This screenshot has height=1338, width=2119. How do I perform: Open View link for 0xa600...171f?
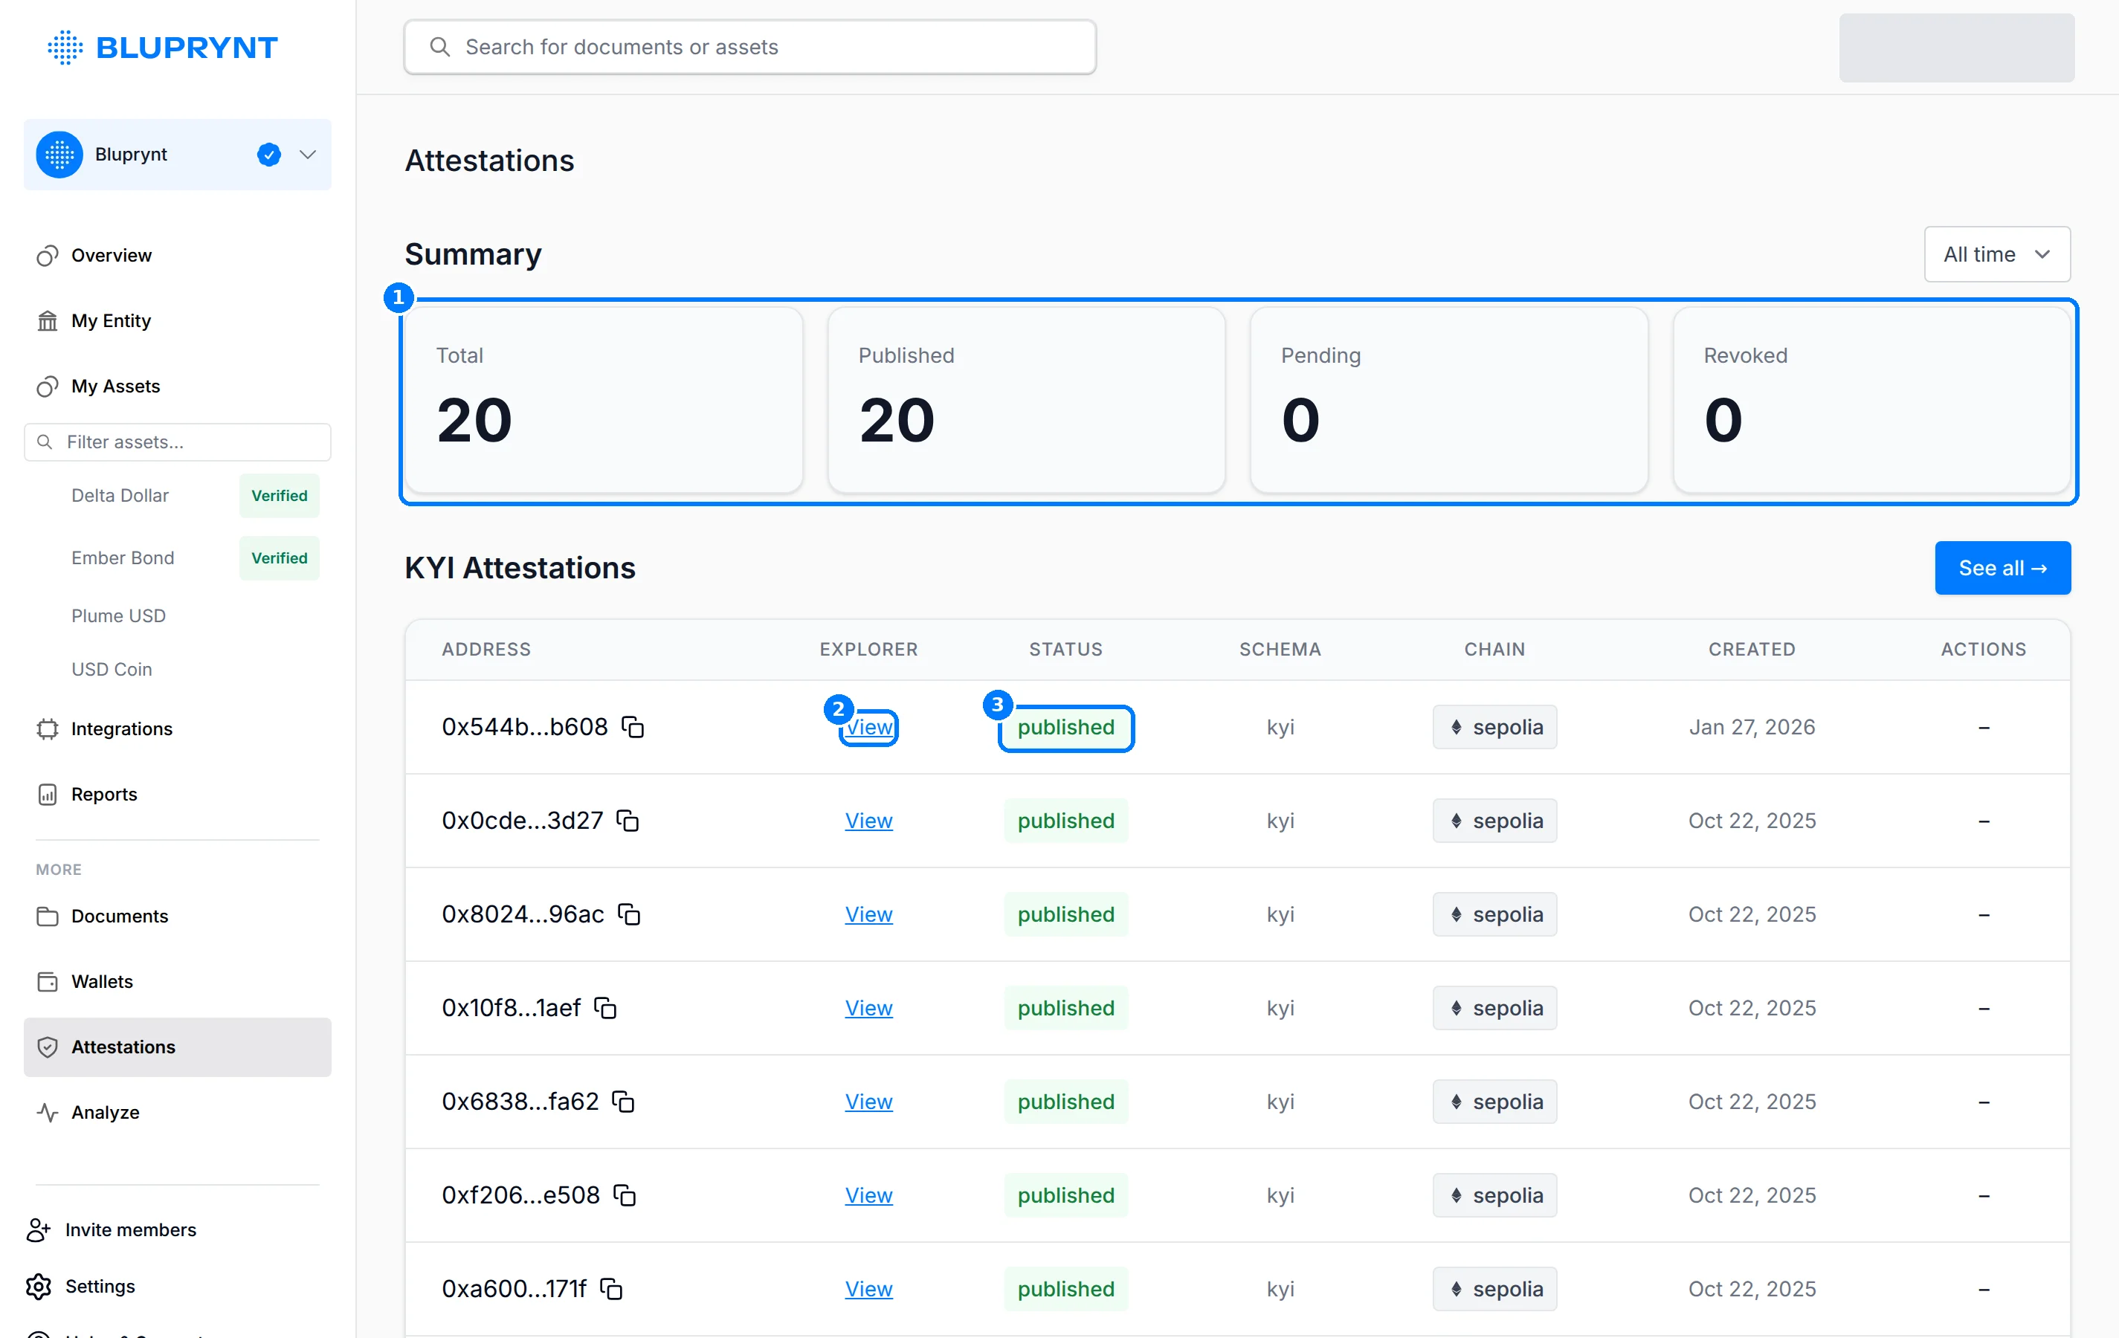(x=868, y=1289)
